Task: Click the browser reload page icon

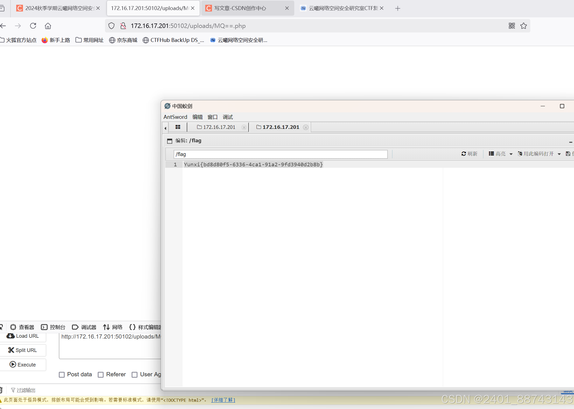Action: tap(33, 26)
